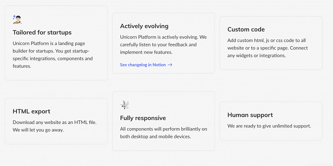The height and width of the screenshot is (166, 333).
Task: Click the dove icon above Fully responsive
Action: pos(125,105)
